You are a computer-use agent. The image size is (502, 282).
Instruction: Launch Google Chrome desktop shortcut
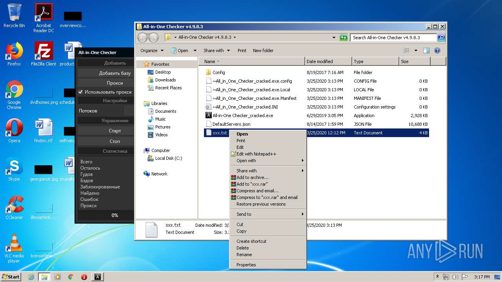(14, 95)
